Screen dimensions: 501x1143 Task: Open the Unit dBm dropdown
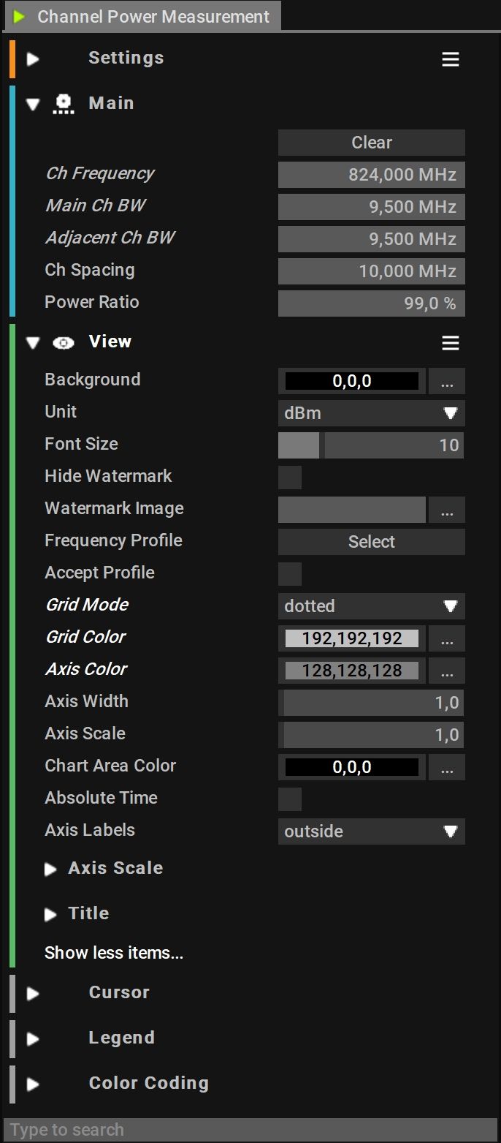pyautogui.click(x=371, y=413)
